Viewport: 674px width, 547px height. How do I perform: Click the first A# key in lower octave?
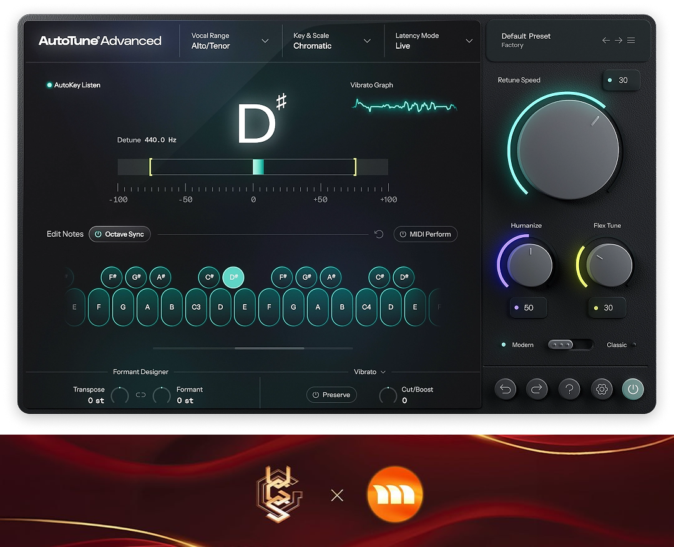pyautogui.click(x=160, y=277)
